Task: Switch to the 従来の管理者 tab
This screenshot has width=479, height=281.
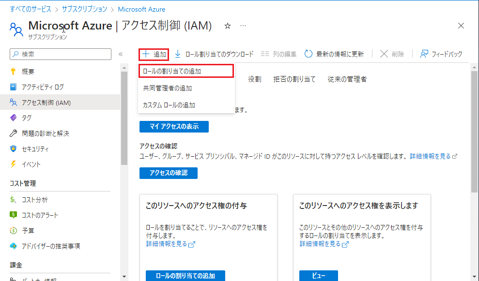Action: pyautogui.click(x=347, y=79)
